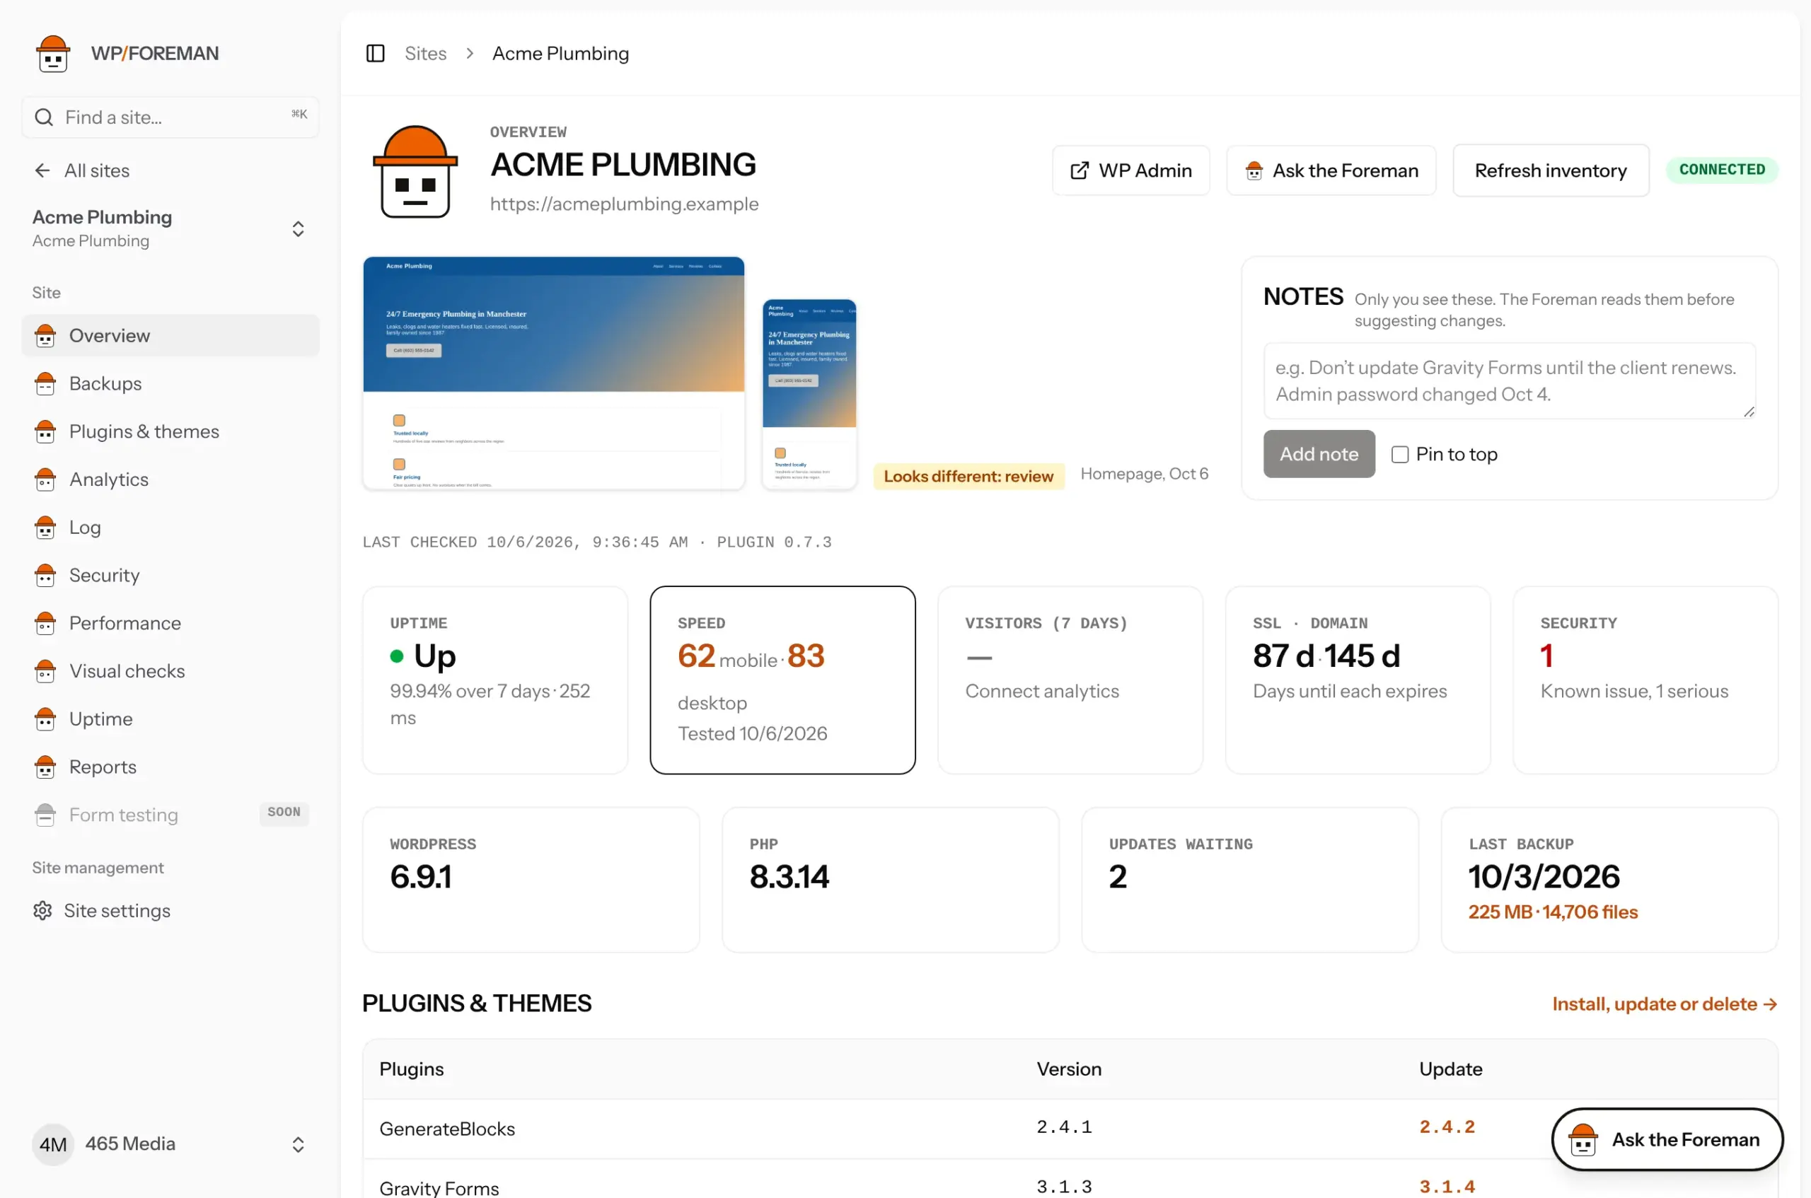Screen dimensions: 1811x1198
Task: Open the https://acmeplumbing.example URL
Action: click(624, 204)
